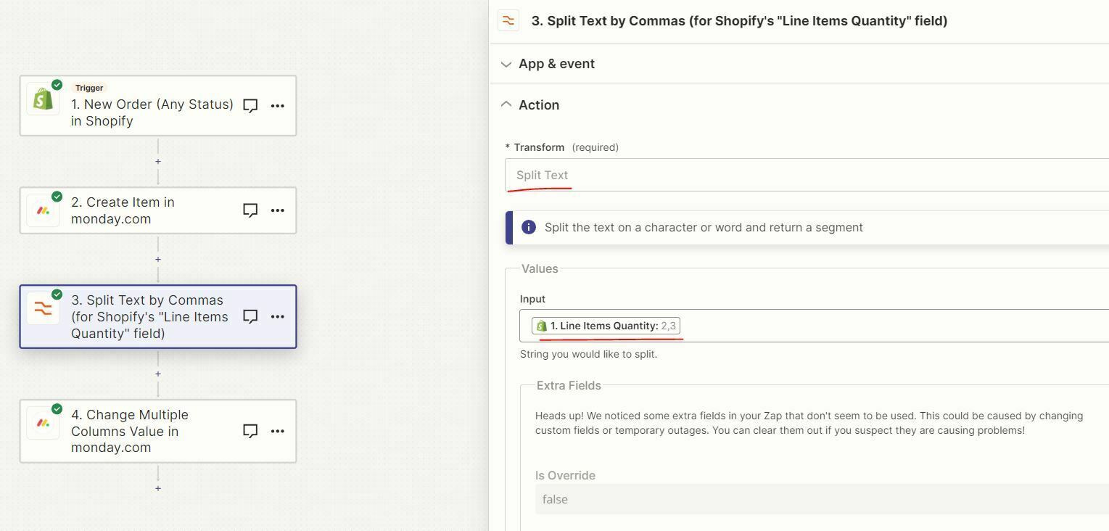Select step 2 Create Item in monday.com
This screenshot has width=1109, height=531.
[x=158, y=210]
